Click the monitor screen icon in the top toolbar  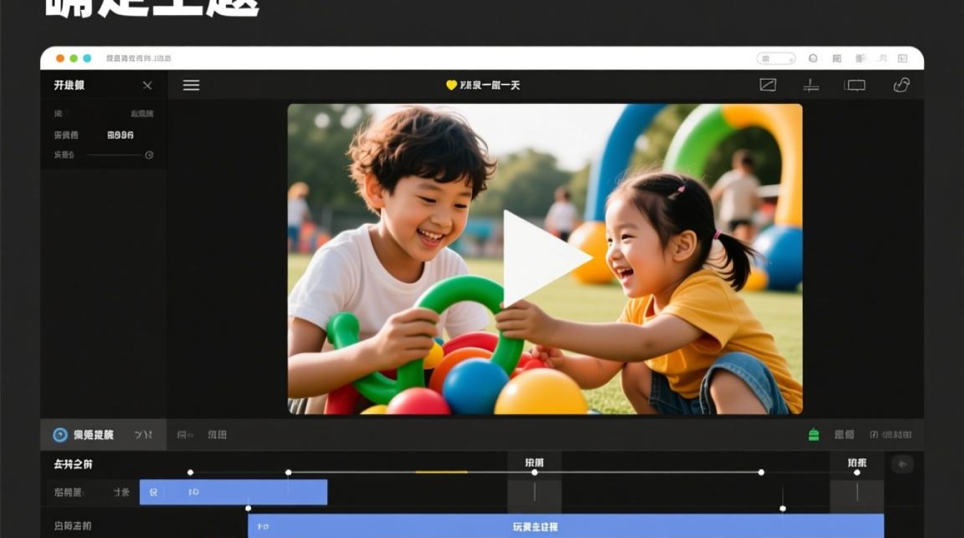click(x=855, y=85)
